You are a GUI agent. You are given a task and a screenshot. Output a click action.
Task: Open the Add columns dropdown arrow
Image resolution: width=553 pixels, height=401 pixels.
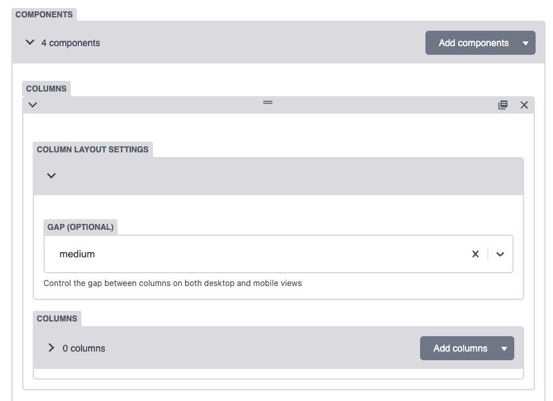[x=504, y=349]
